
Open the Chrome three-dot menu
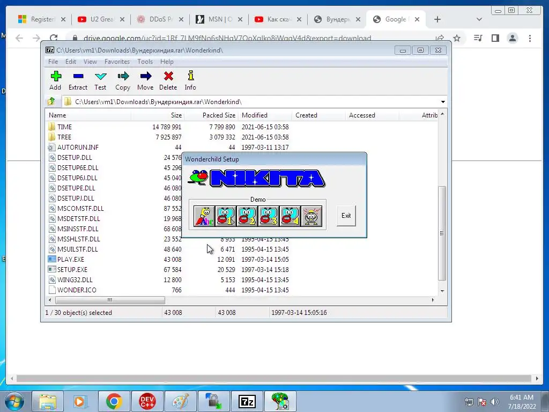pos(530,38)
